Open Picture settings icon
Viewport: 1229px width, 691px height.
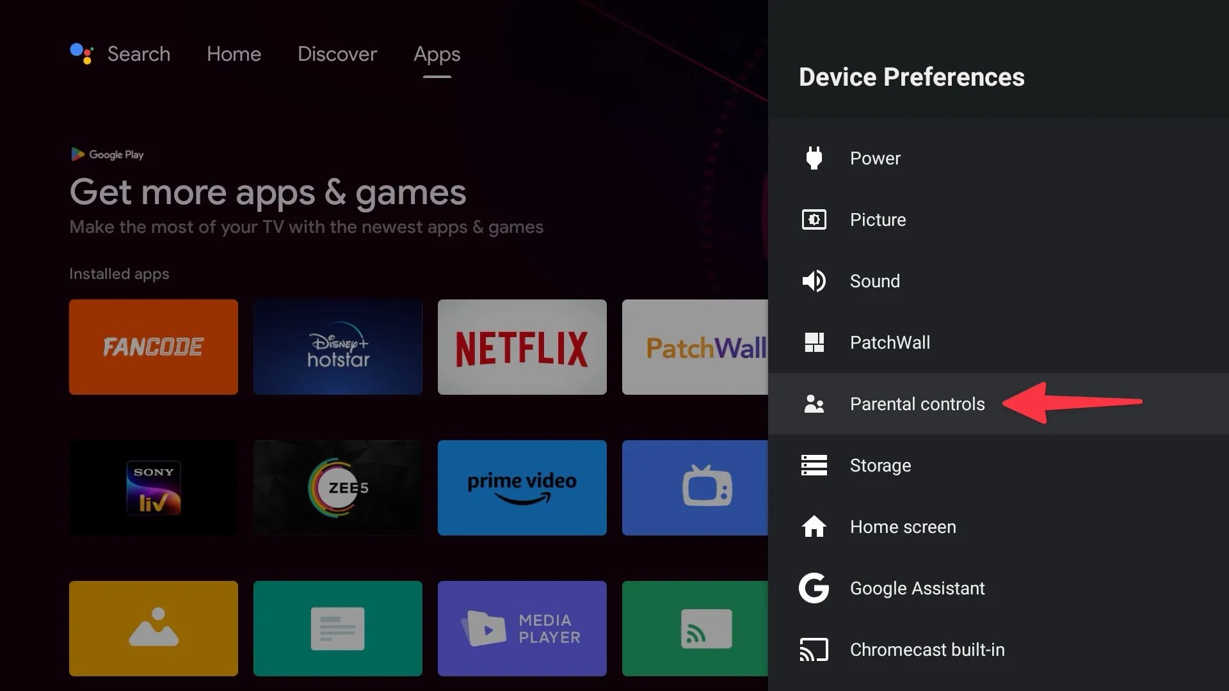click(814, 219)
